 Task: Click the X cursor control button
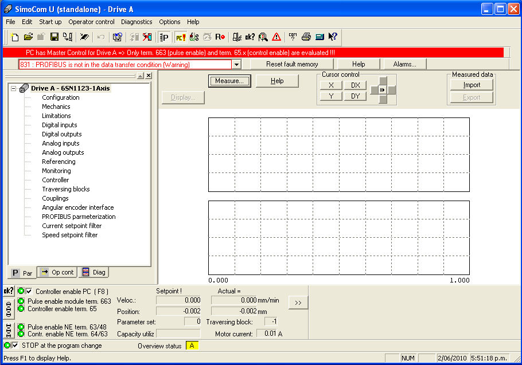click(331, 85)
